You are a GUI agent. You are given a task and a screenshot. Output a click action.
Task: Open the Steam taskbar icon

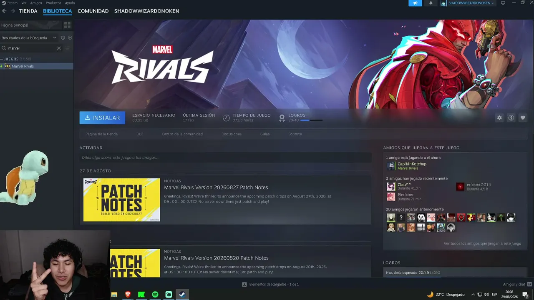[x=182, y=294]
